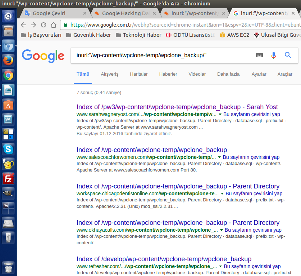
Task: Open the Teknoloji Haber bookmarks folder
Action: tap(138, 35)
